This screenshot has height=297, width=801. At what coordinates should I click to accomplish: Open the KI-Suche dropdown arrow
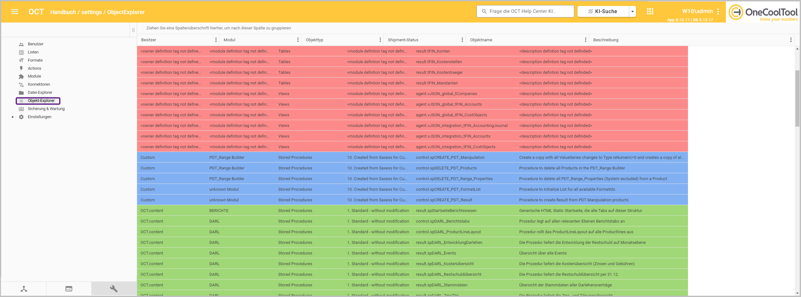(x=632, y=12)
